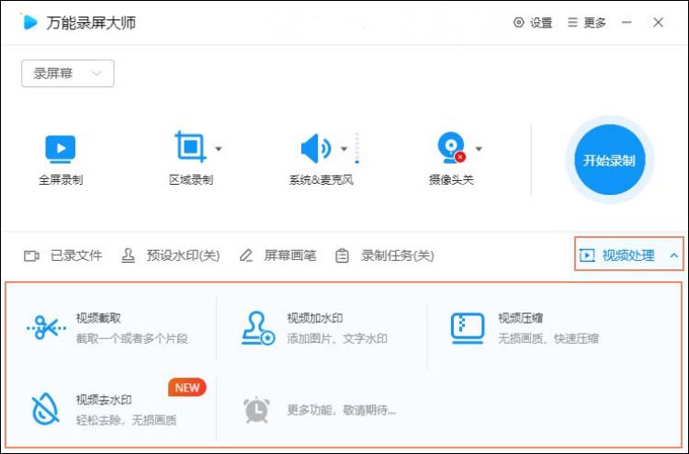The image size is (689, 454).
Task: Minimize the recorder window
Action: pyautogui.click(x=627, y=22)
